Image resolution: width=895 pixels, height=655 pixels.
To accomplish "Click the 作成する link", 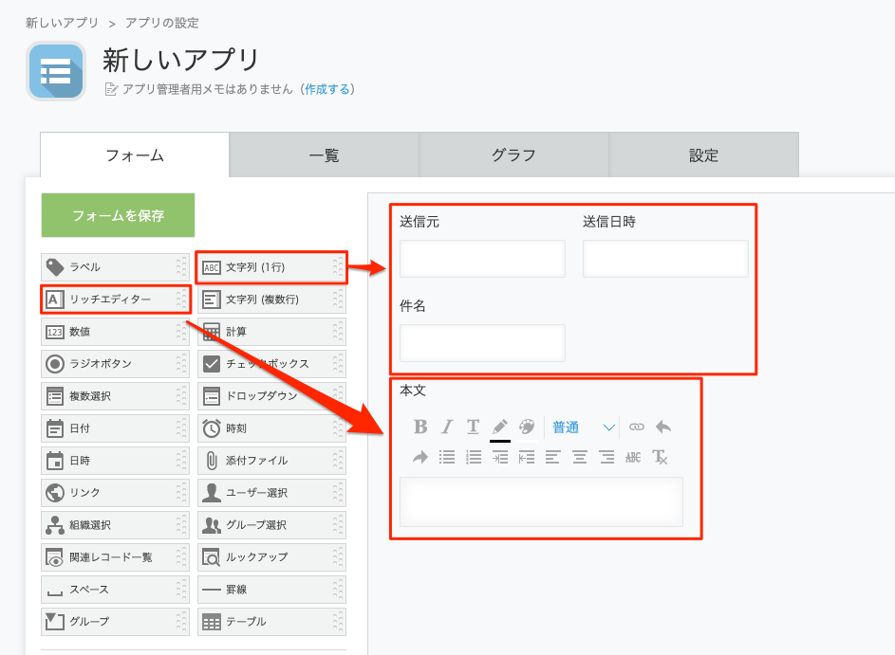I will click(327, 89).
